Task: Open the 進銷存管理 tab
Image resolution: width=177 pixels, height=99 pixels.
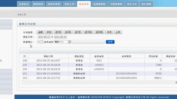Action: 54,4
